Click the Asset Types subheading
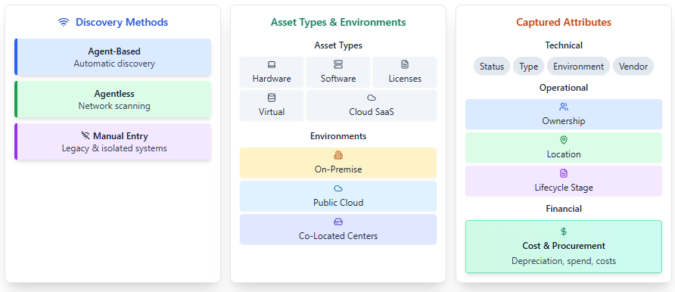675x292 pixels. pyautogui.click(x=338, y=45)
